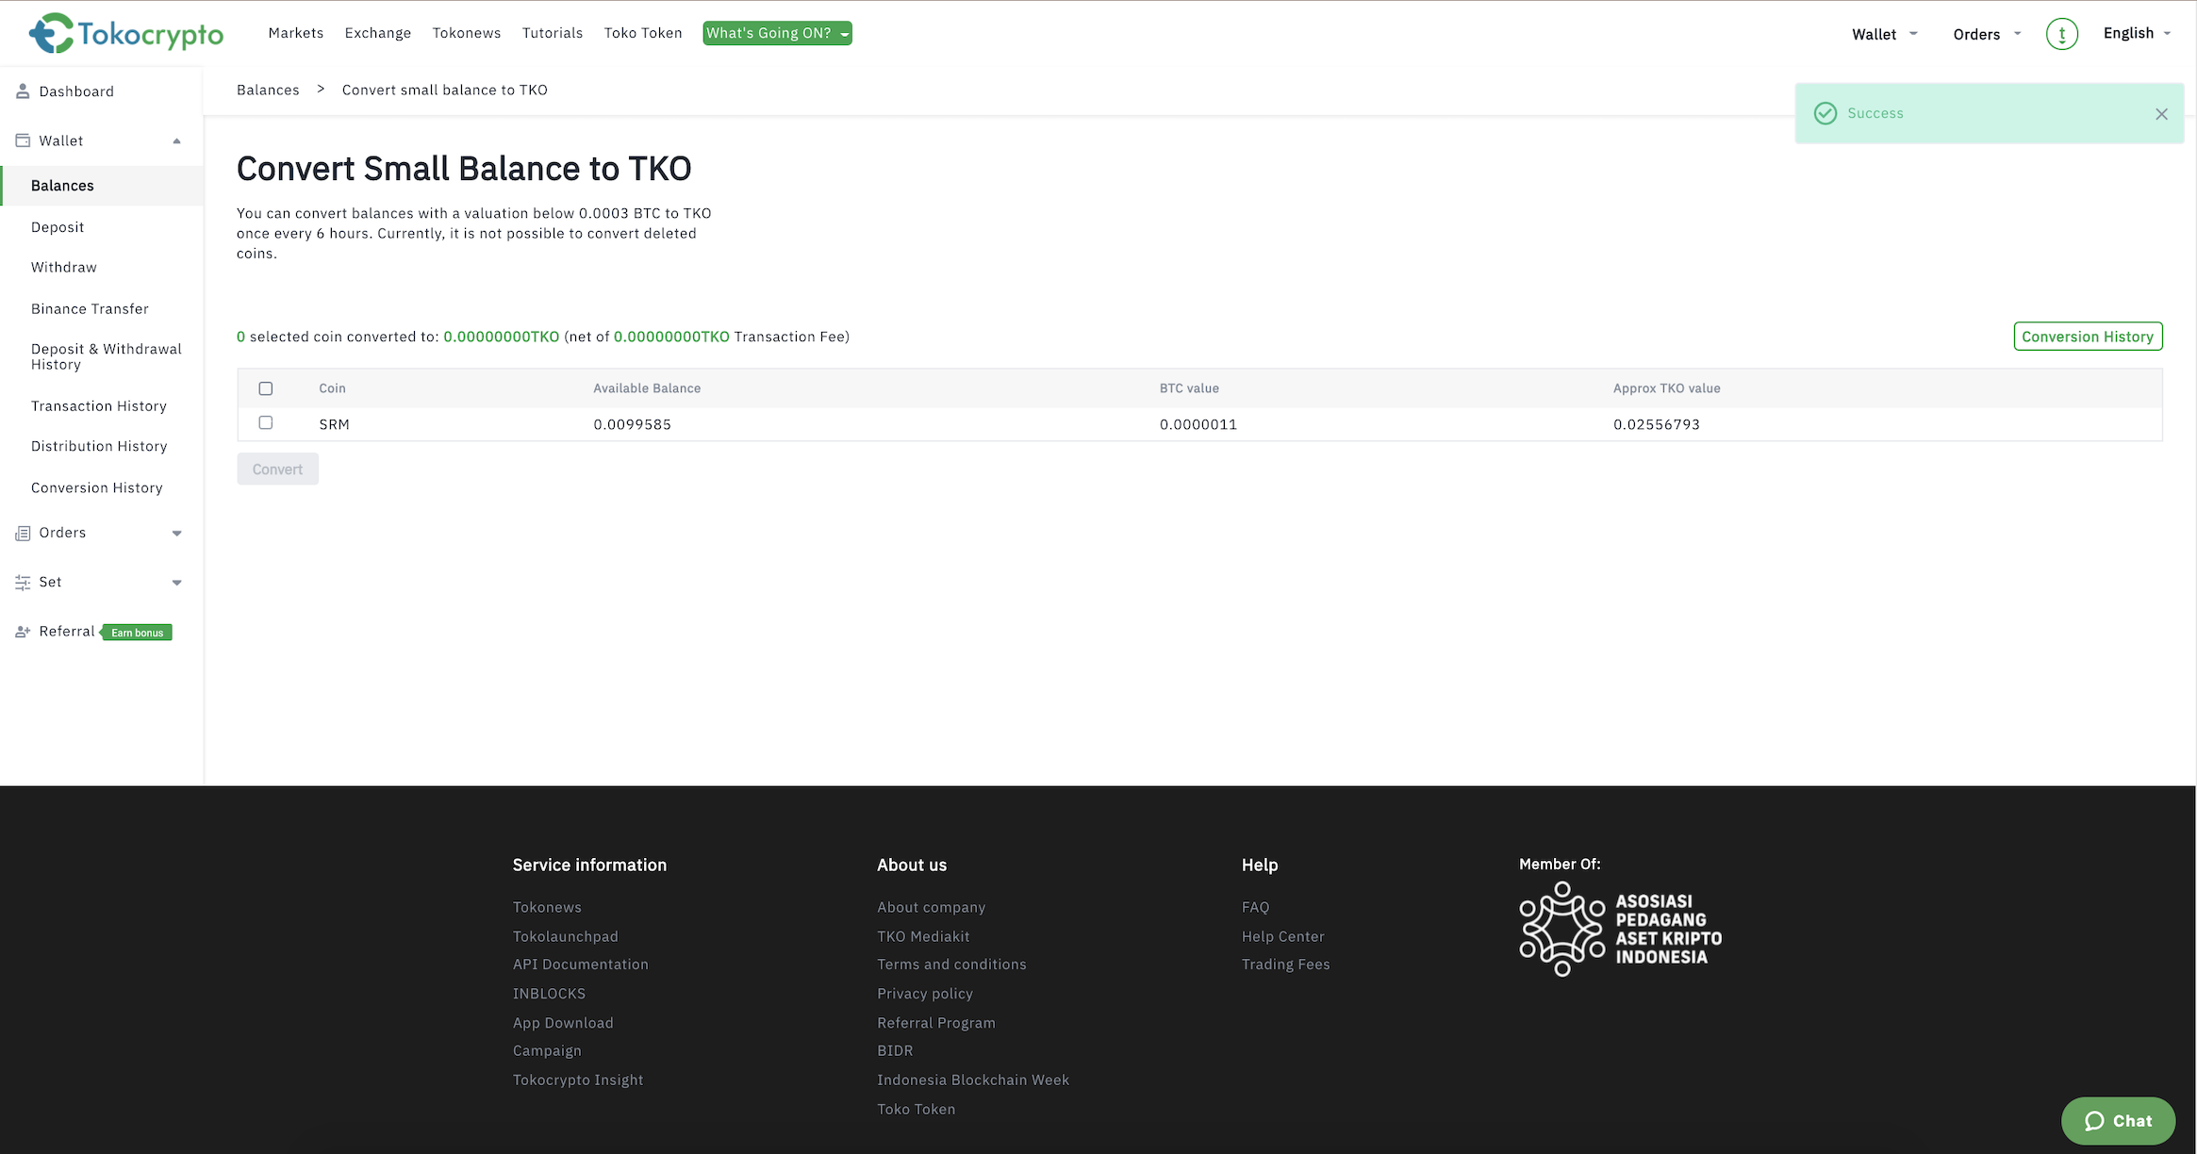Viewport: 2197px width, 1154px height.
Task: Click the Earn bonus badge
Action: pos(137,633)
